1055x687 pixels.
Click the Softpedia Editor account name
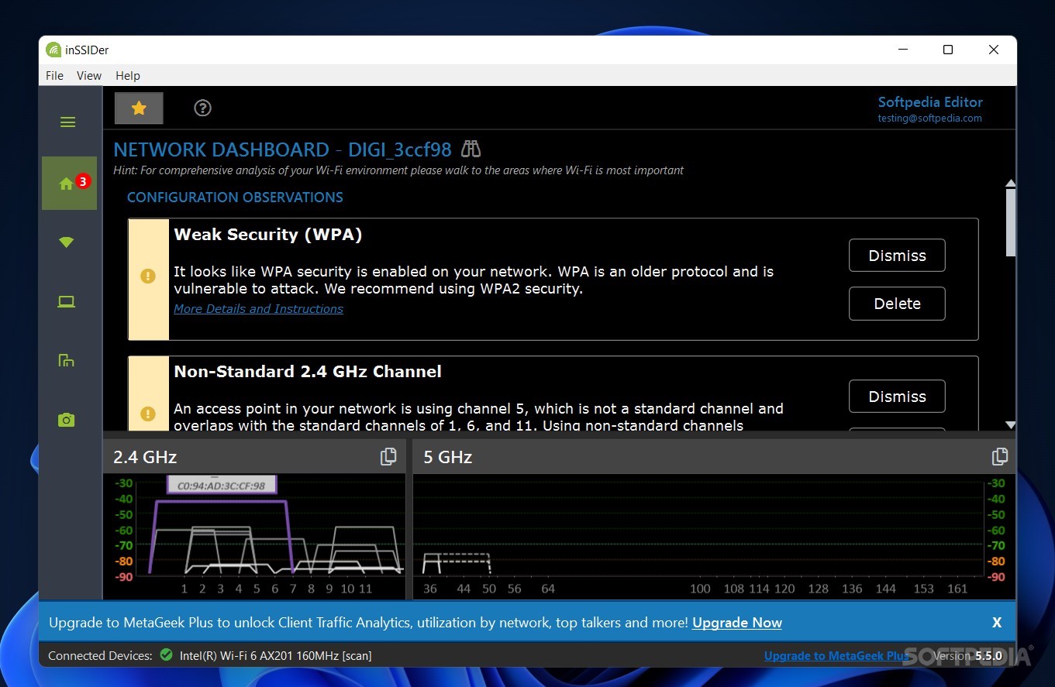930,102
